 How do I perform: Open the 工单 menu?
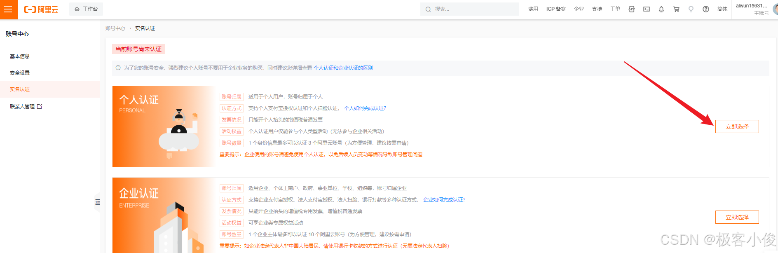click(x=615, y=9)
